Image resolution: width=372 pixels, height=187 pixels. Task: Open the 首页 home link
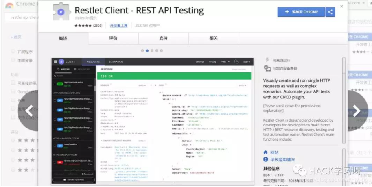tap(16, 37)
